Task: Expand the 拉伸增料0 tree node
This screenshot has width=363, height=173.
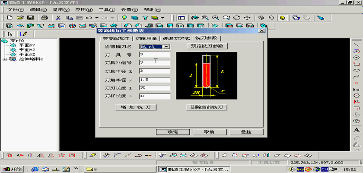Action: click(x=5, y=59)
